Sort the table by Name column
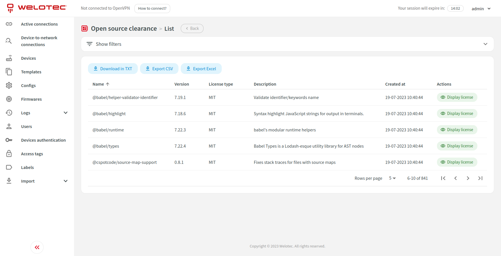This screenshot has height=256, width=501. [100, 84]
